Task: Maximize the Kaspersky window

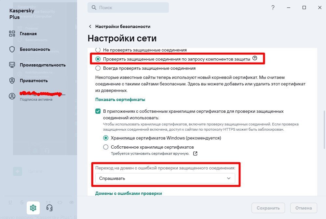Action: tap(304, 7)
